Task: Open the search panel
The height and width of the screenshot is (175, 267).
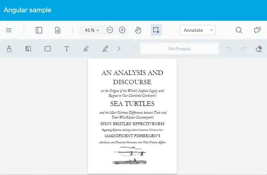Action: coord(239,30)
